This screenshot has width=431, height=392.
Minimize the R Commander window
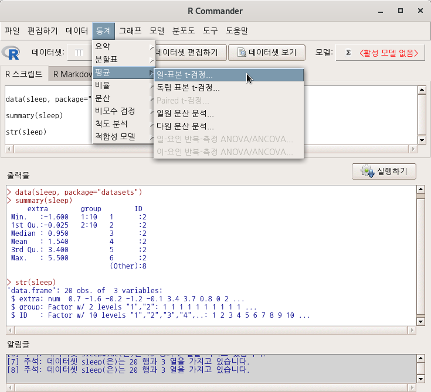[381, 11]
